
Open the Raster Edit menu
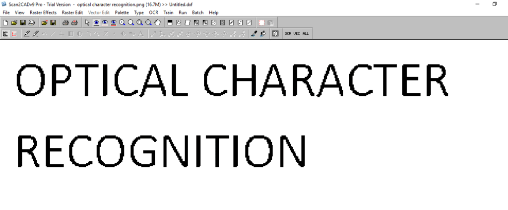[72, 12]
